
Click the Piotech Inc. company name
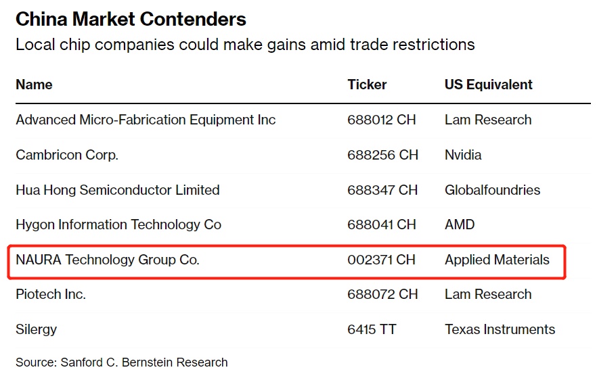(x=51, y=294)
